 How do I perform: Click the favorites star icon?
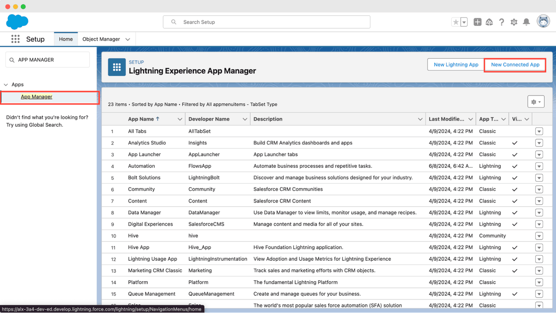click(456, 22)
